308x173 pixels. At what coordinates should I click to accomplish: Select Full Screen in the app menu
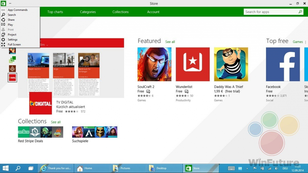click(x=14, y=44)
